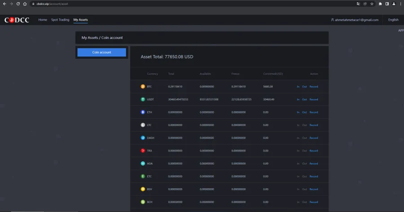Click Out link for DASH

304,138
